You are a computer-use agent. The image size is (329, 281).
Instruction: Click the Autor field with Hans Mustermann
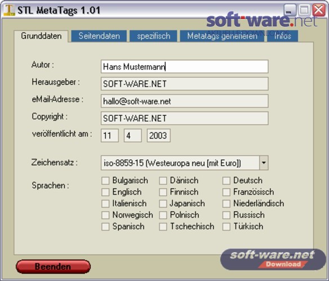point(184,66)
